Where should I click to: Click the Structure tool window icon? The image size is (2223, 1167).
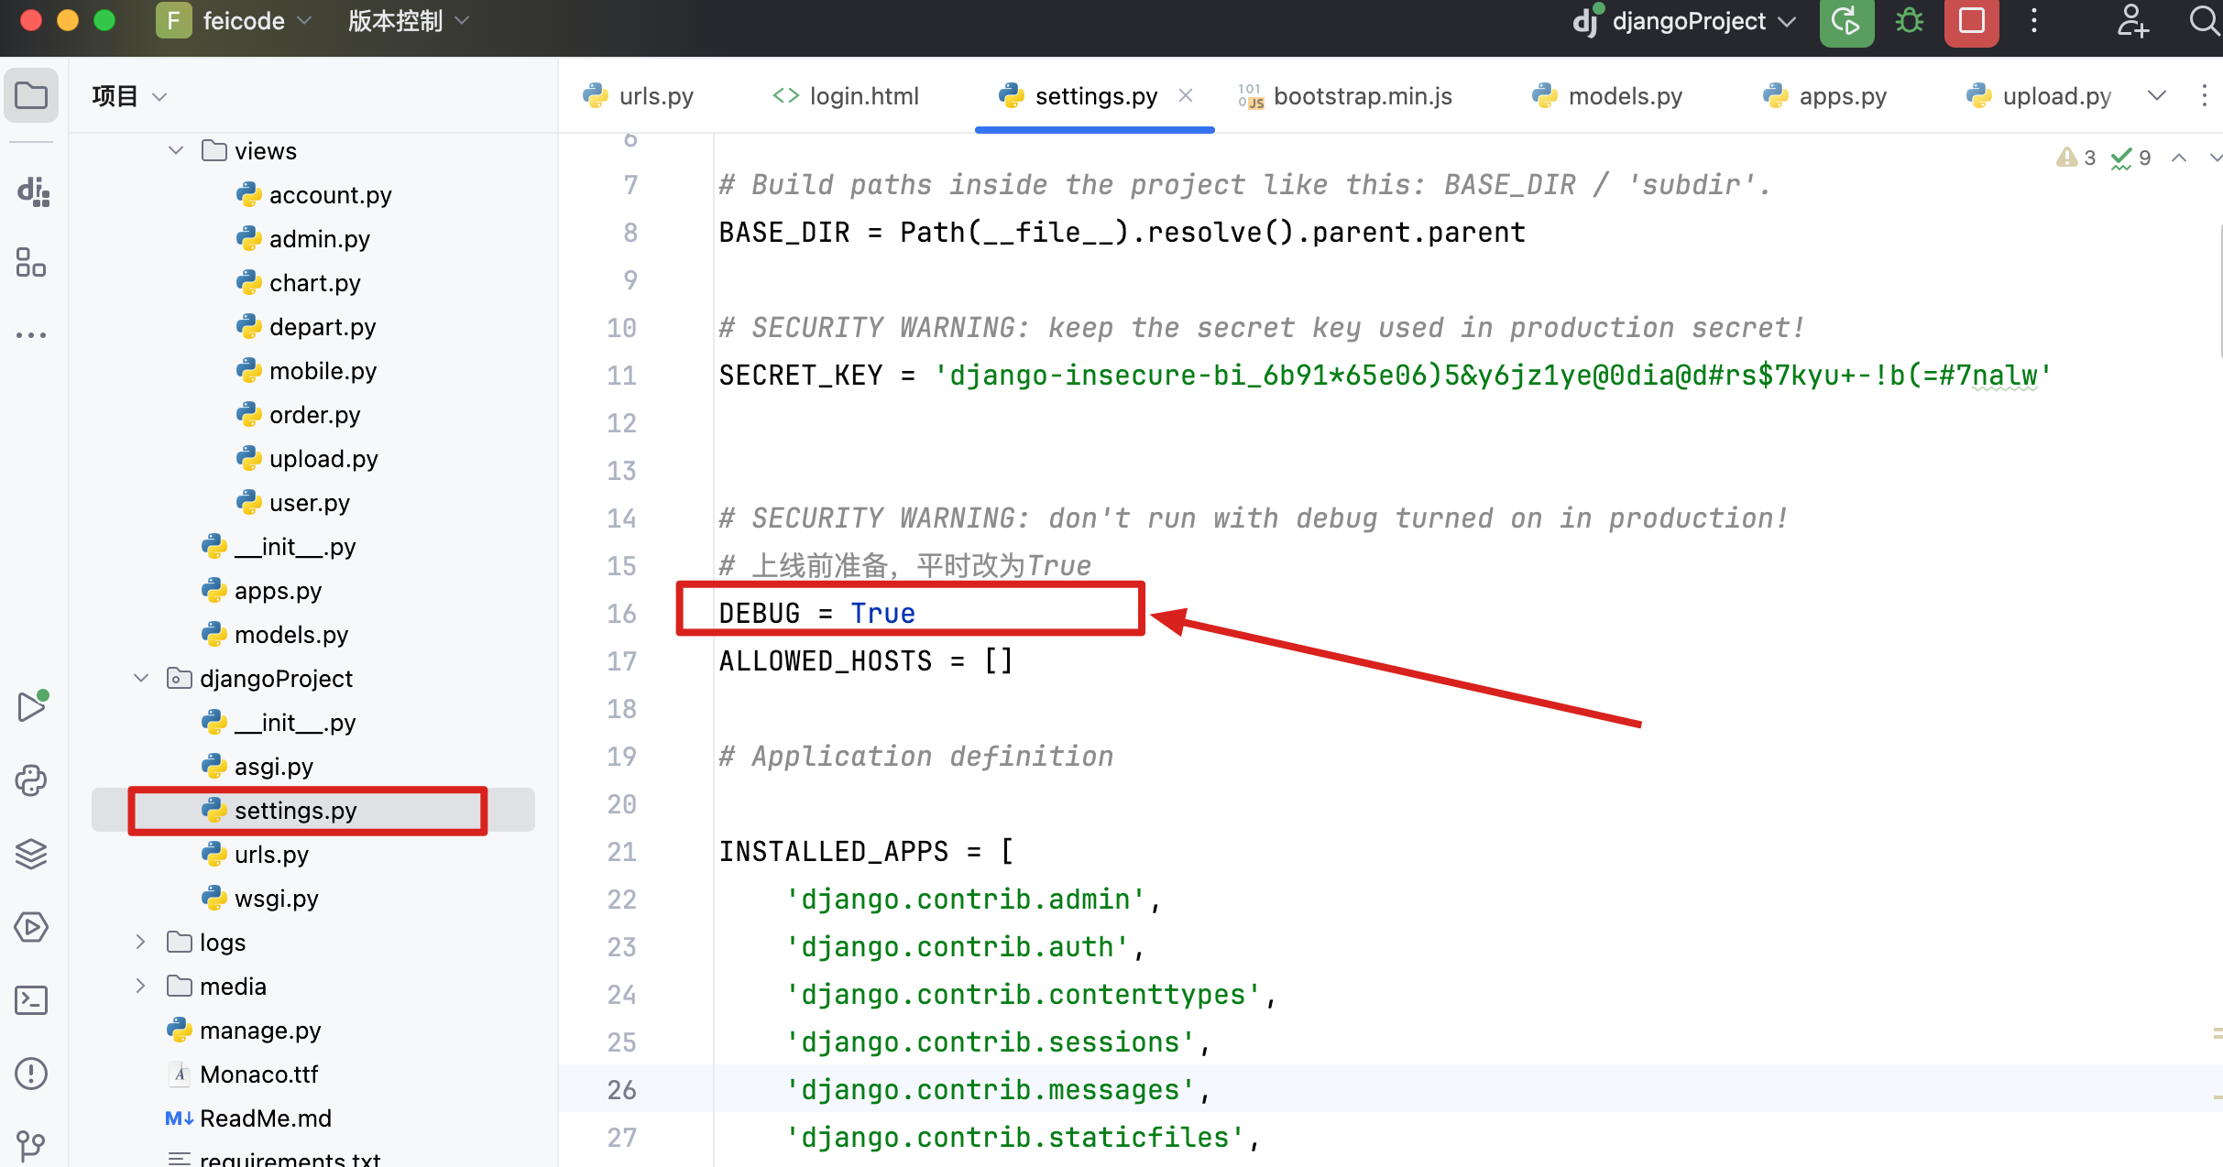(x=31, y=263)
